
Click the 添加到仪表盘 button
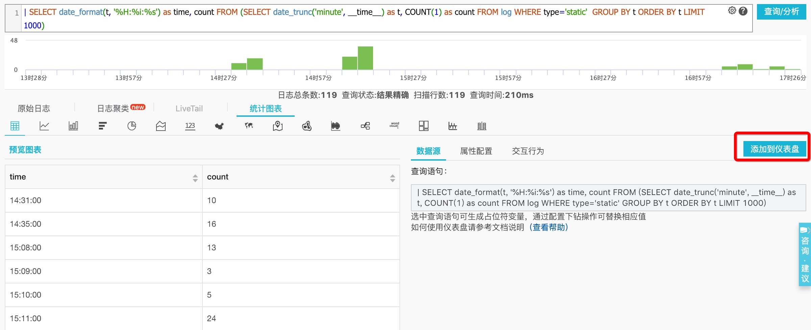(x=775, y=149)
